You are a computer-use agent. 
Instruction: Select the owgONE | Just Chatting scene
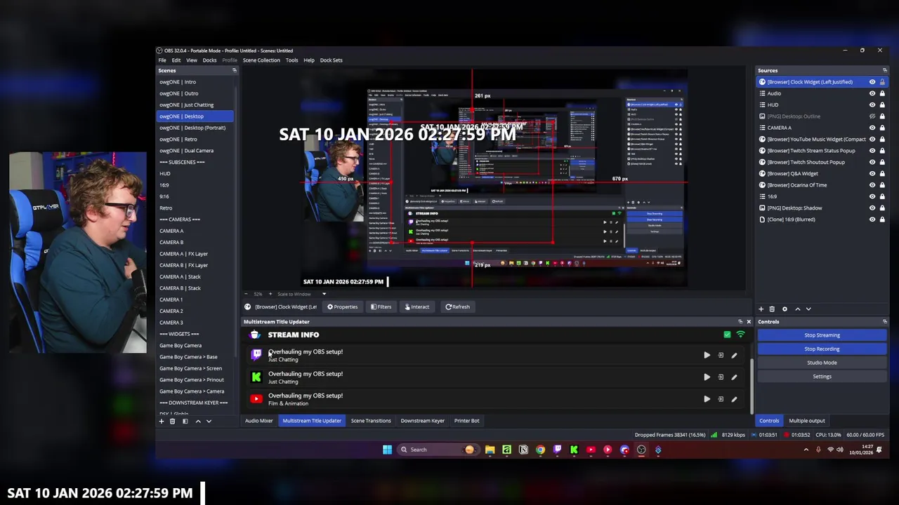(186, 105)
